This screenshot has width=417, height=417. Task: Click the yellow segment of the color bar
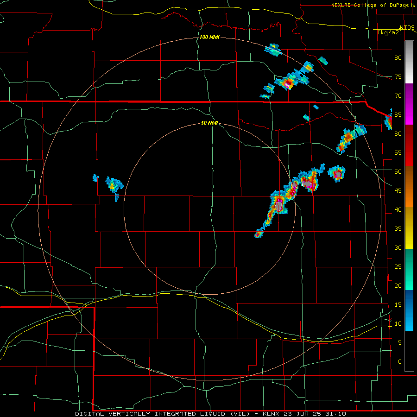[x=409, y=228]
